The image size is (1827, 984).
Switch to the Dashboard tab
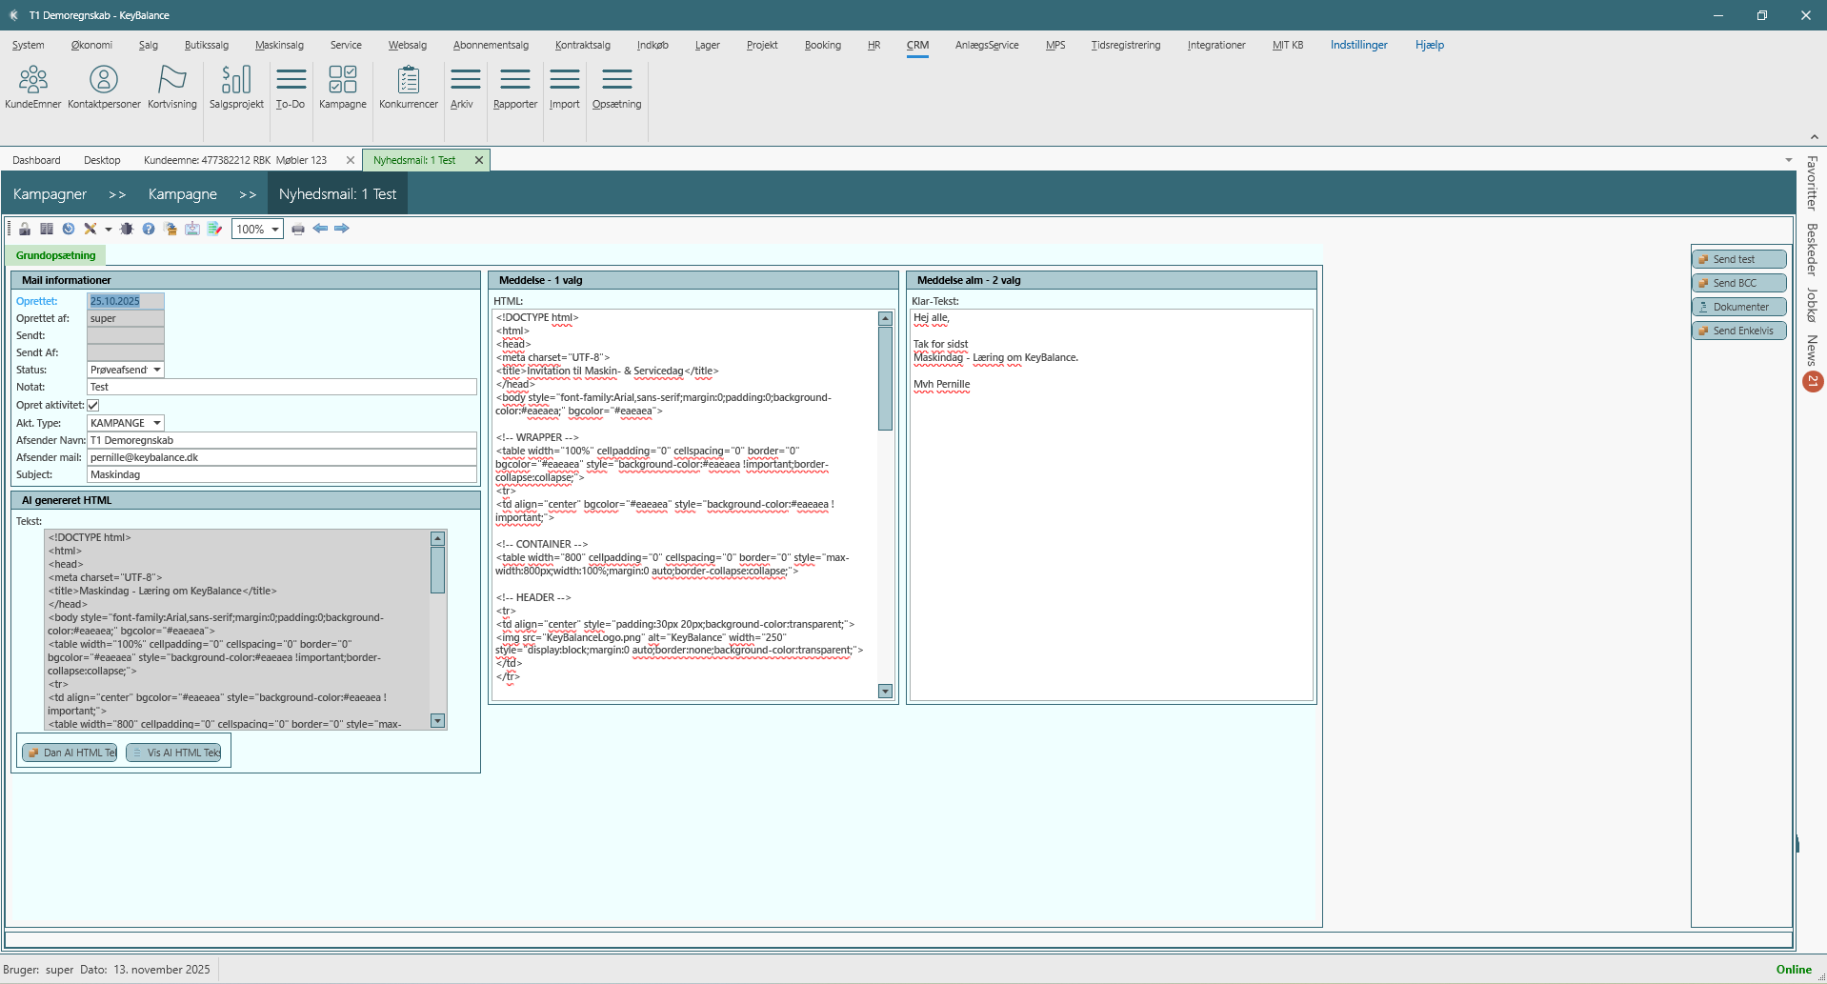(x=36, y=160)
